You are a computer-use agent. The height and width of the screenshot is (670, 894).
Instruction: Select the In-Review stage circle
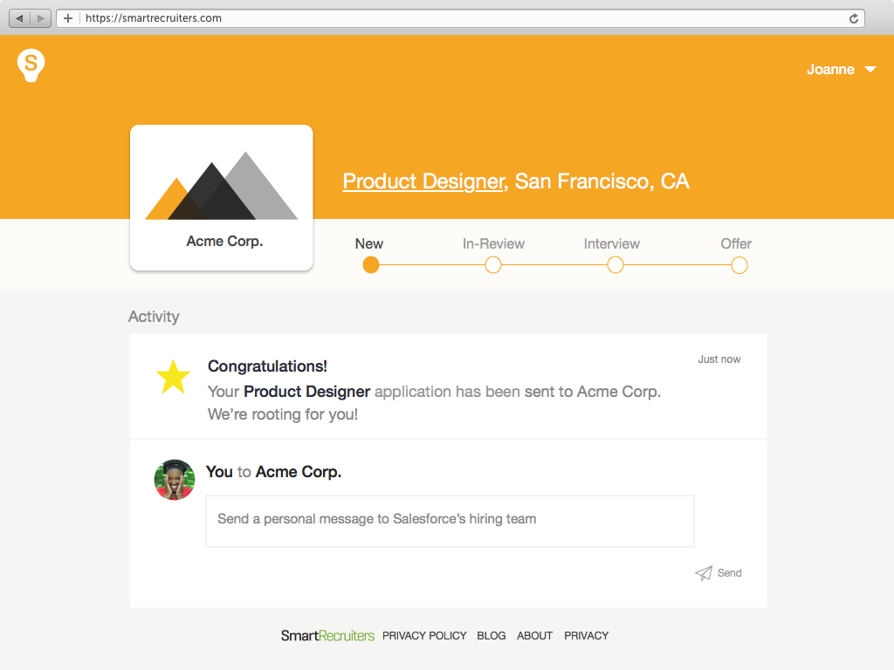(x=493, y=265)
